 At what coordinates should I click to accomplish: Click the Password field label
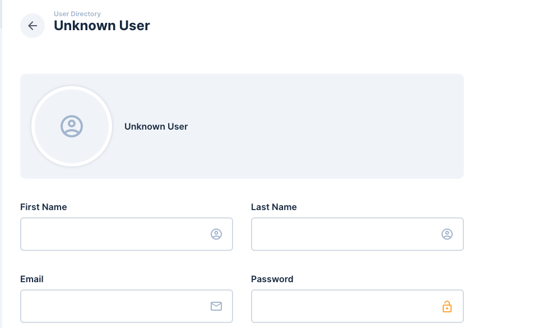click(272, 279)
